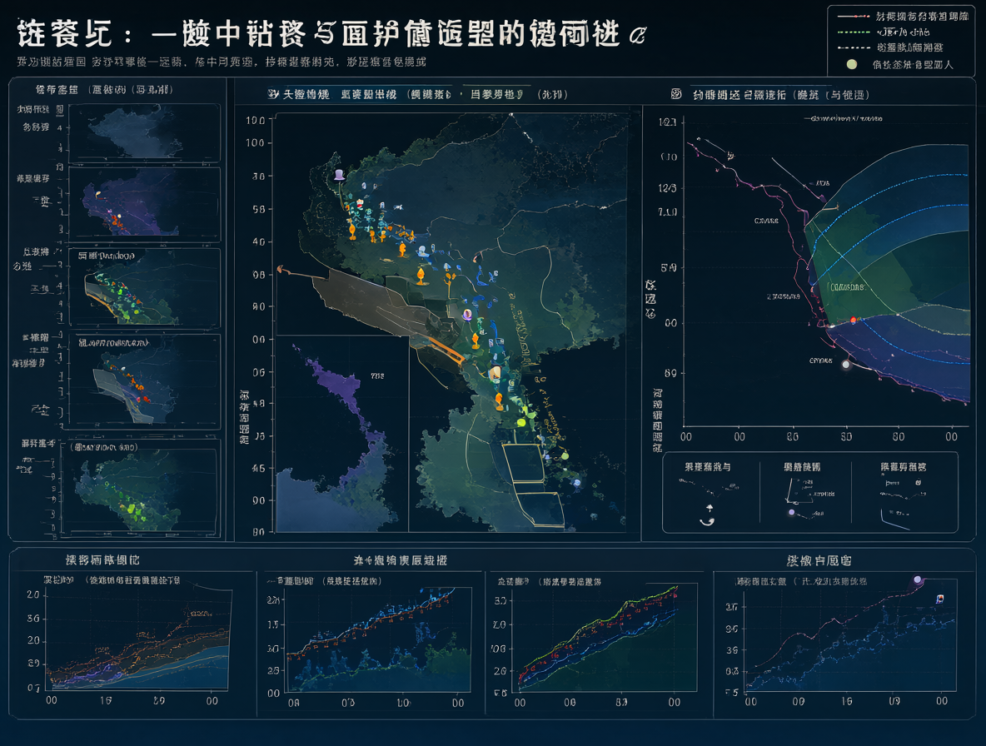Click the red dot on the orbital chart
This screenshot has width=986, height=746.
point(854,321)
